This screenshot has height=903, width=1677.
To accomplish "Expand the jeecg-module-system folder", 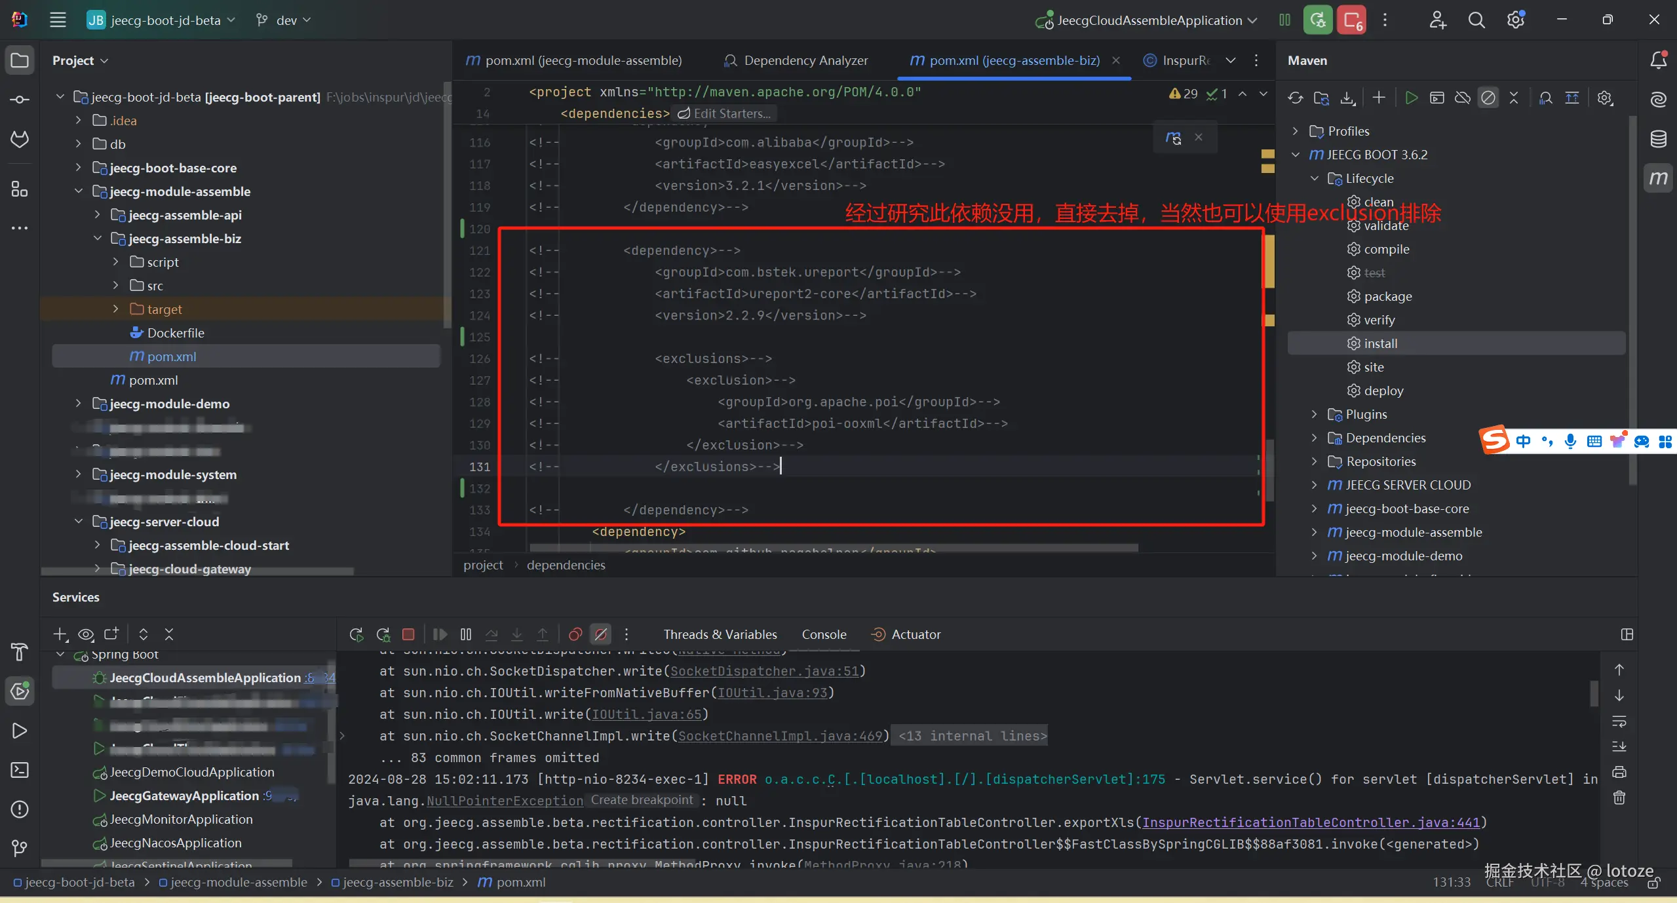I will [79, 474].
